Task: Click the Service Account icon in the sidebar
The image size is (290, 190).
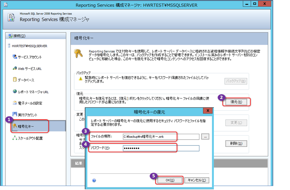Action: coord(14,57)
